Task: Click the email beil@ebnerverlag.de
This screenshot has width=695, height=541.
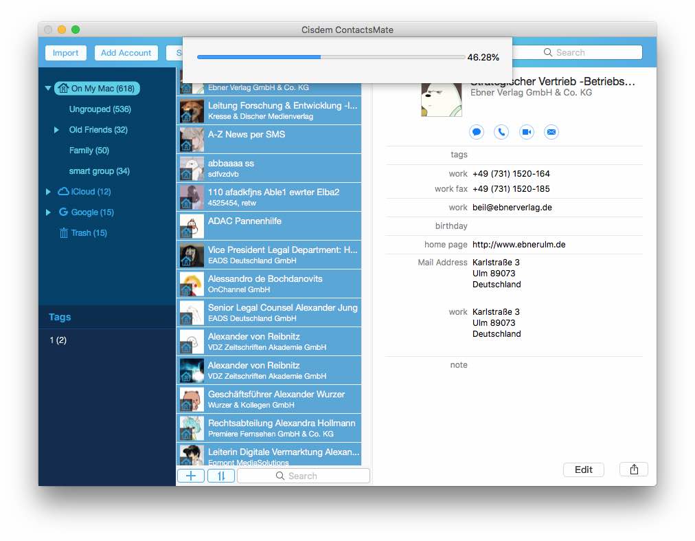Action: pyautogui.click(x=512, y=208)
